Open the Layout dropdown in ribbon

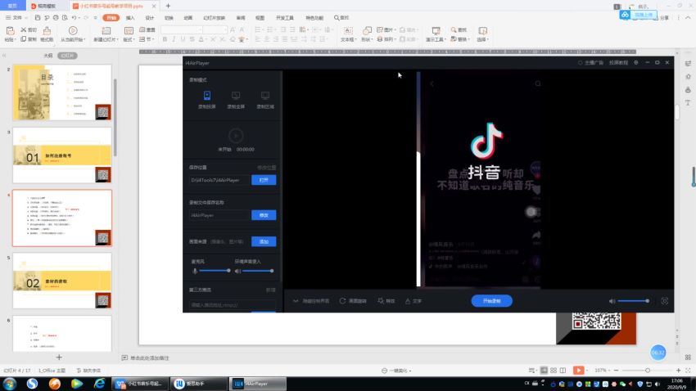tap(129, 39)
